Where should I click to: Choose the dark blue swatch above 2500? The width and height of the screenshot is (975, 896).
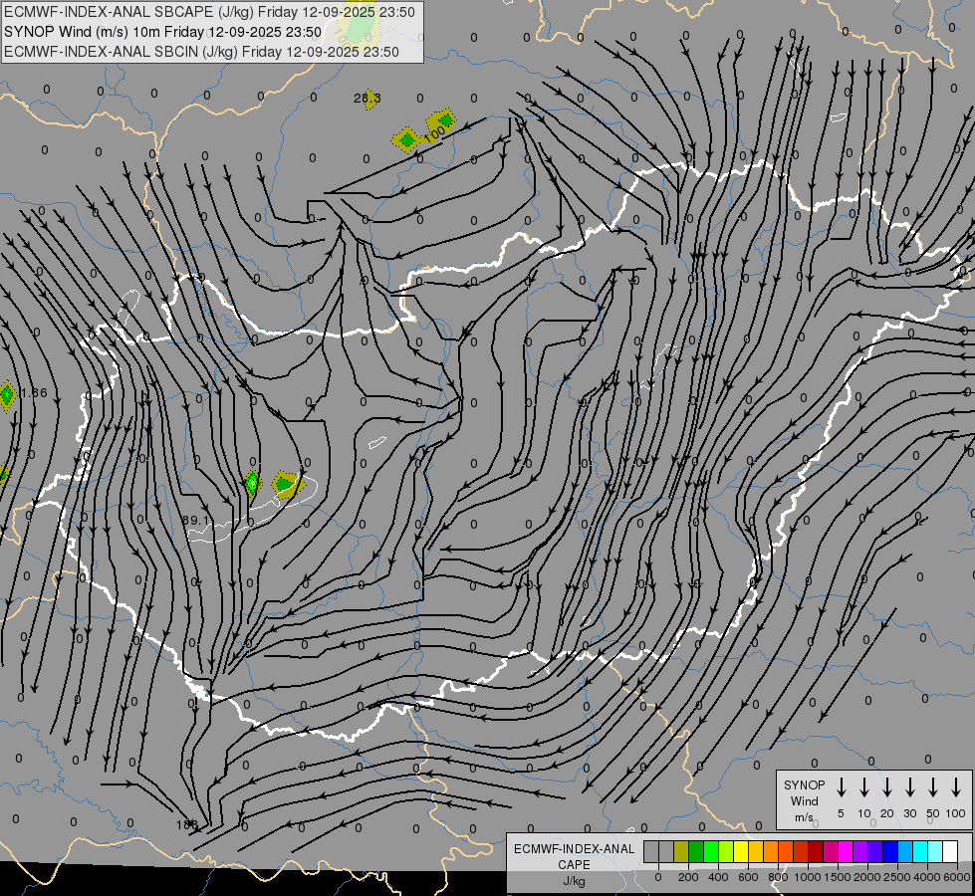click(890, 851)
